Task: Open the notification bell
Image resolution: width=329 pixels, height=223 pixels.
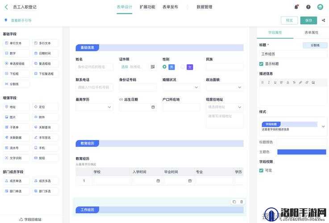Action: pyautogui.click(x=296, y=7)
